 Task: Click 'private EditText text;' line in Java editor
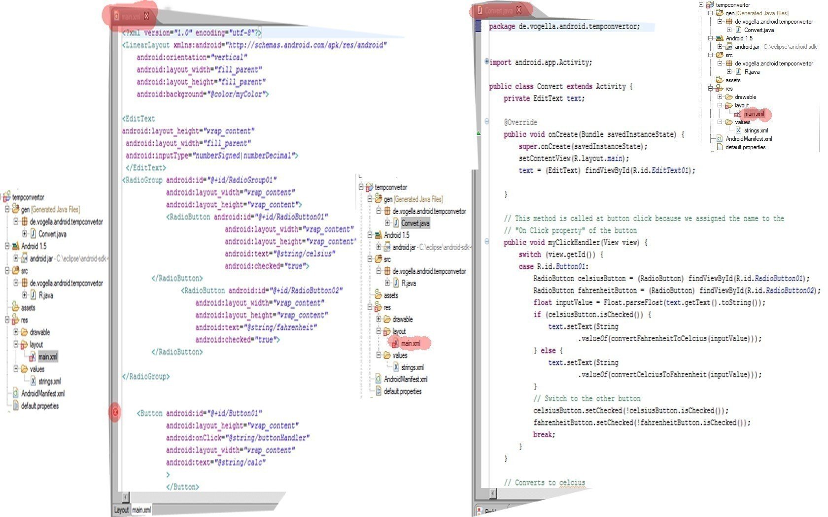coord(544,98)
